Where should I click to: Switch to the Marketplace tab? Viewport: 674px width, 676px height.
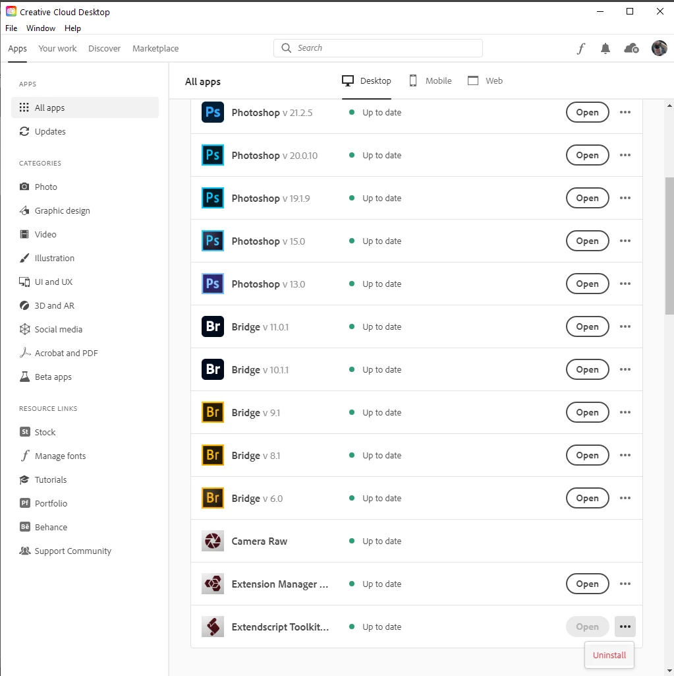tap(155, 48)
